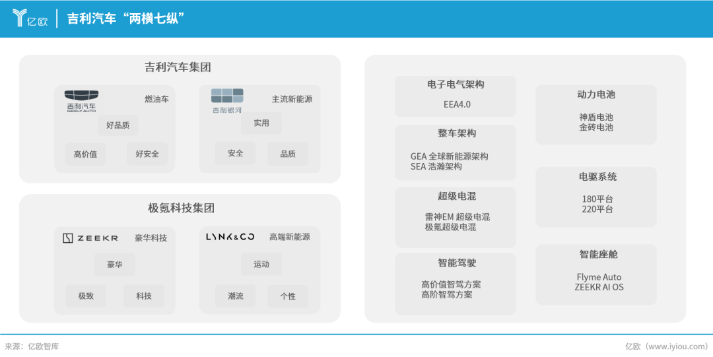Click the EEA4.0 text

(457, 104)
